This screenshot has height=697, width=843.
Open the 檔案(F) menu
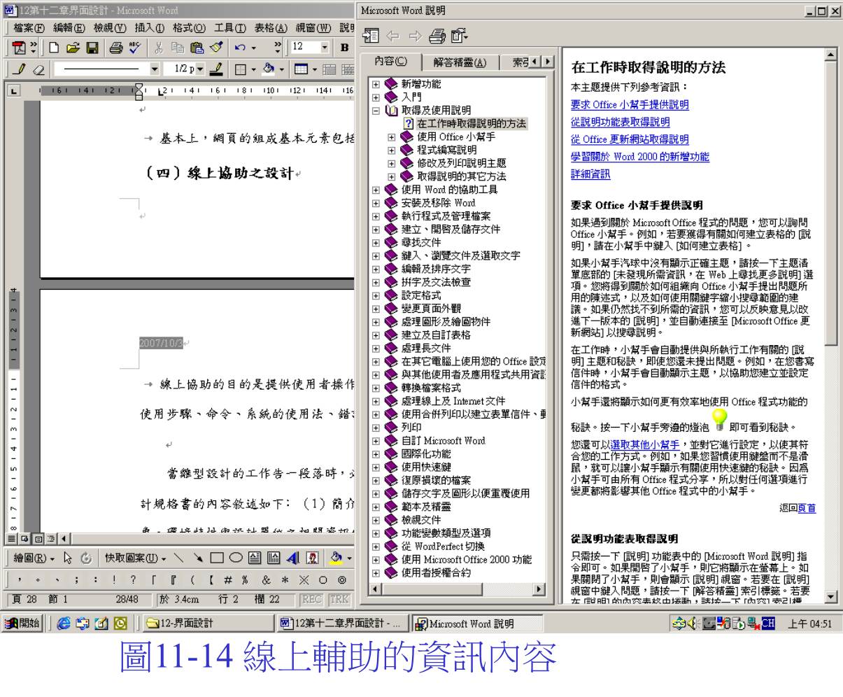[29, 27]
